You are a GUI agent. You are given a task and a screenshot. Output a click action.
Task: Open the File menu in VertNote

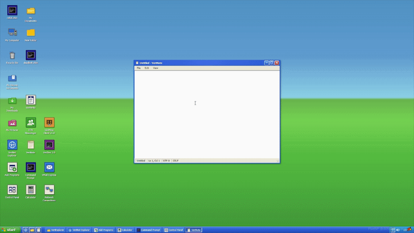point(139,68)
